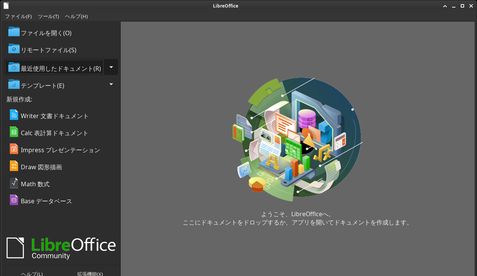Click the 拡張機能(X) button
The height and width of the screenshot is (276, 477).
pyautogui.click(x=90, y=273)
